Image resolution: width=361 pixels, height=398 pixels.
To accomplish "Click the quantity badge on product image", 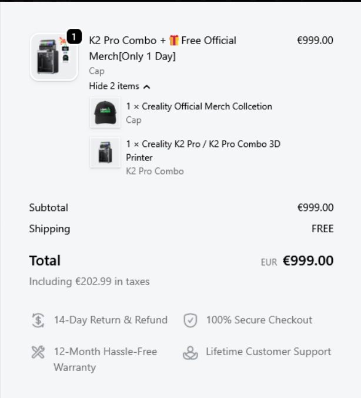I will click(73, 37).
